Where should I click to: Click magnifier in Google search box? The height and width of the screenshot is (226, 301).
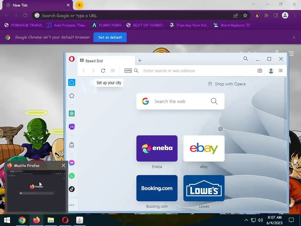click(x=214, y=101)
